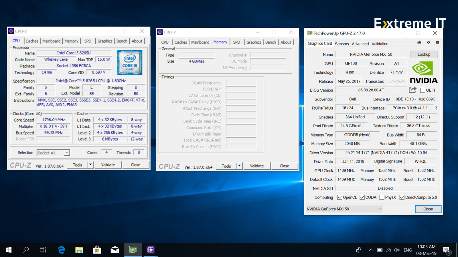Click Validate in the Memory CPU-Z window
This screenshot has height=257, width=458.
pos(257,166)
